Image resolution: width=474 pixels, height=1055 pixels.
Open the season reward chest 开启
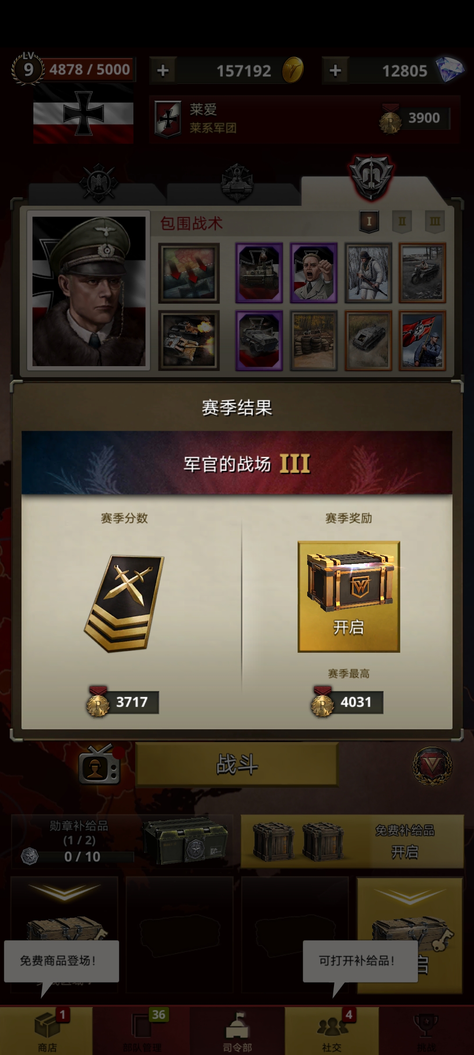(348, 597)
